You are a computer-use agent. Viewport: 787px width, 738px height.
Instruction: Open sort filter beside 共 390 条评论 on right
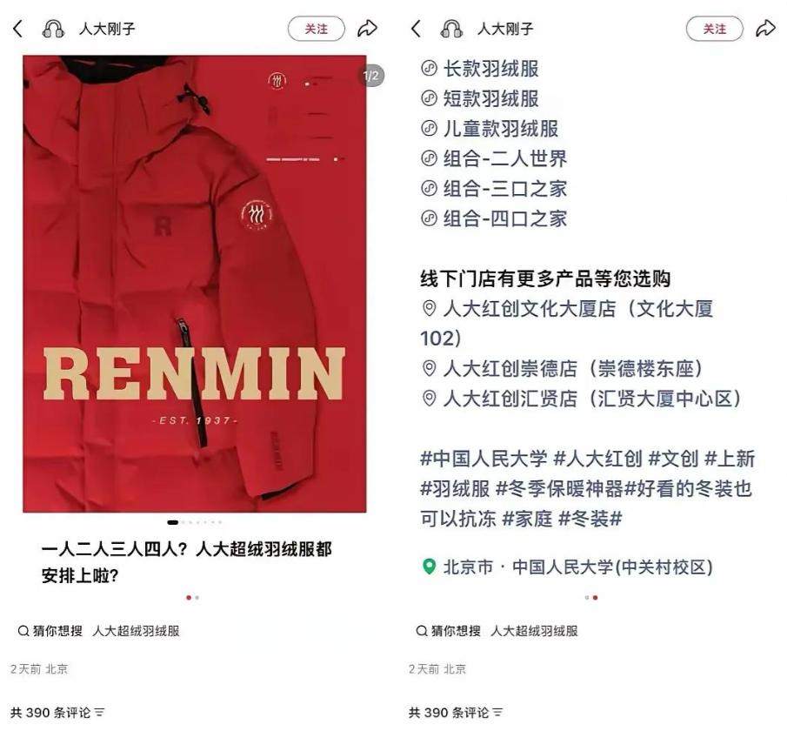(x=497, y=713)
